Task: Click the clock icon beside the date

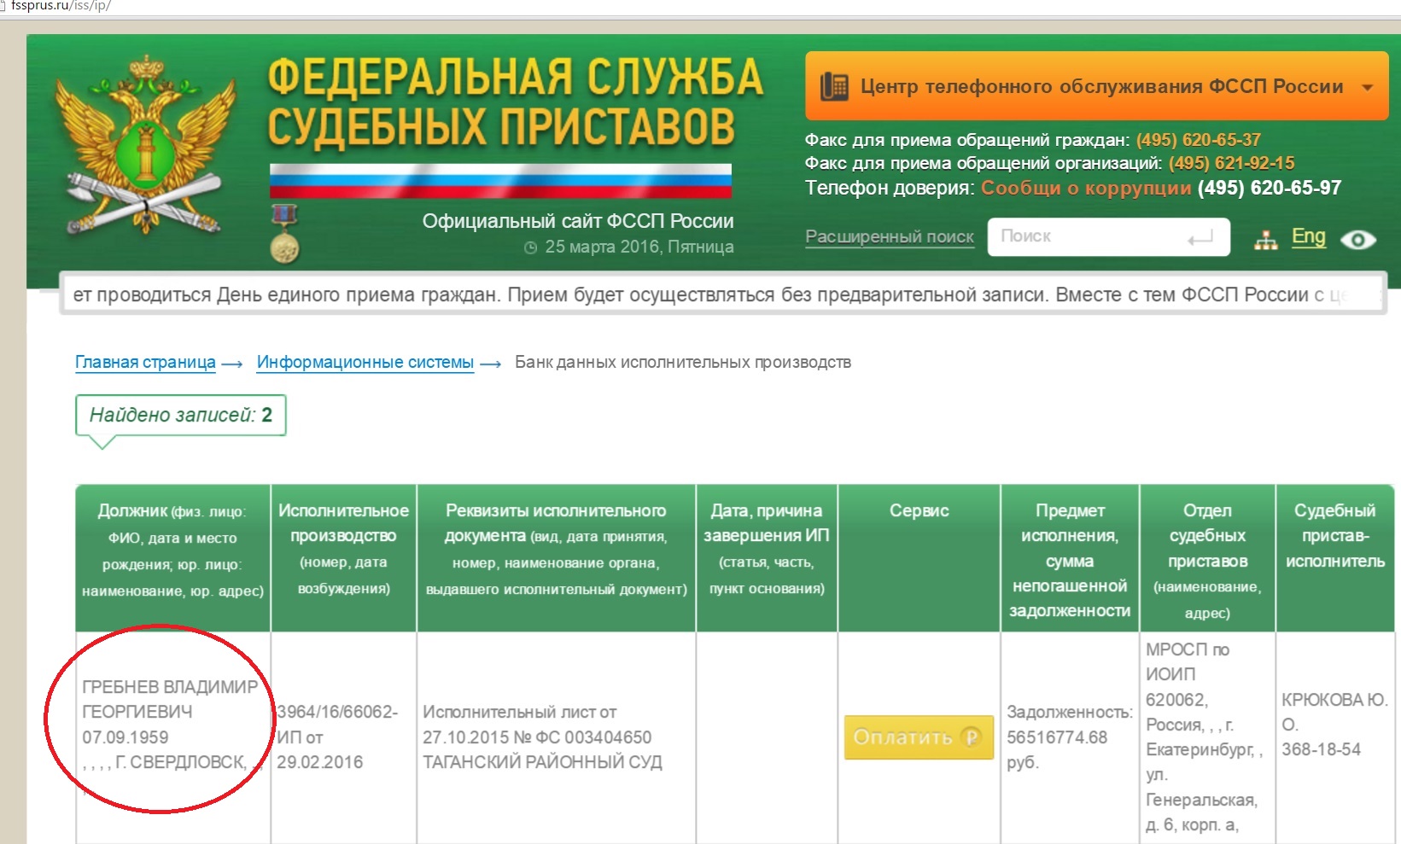Action: pos(530,247)
